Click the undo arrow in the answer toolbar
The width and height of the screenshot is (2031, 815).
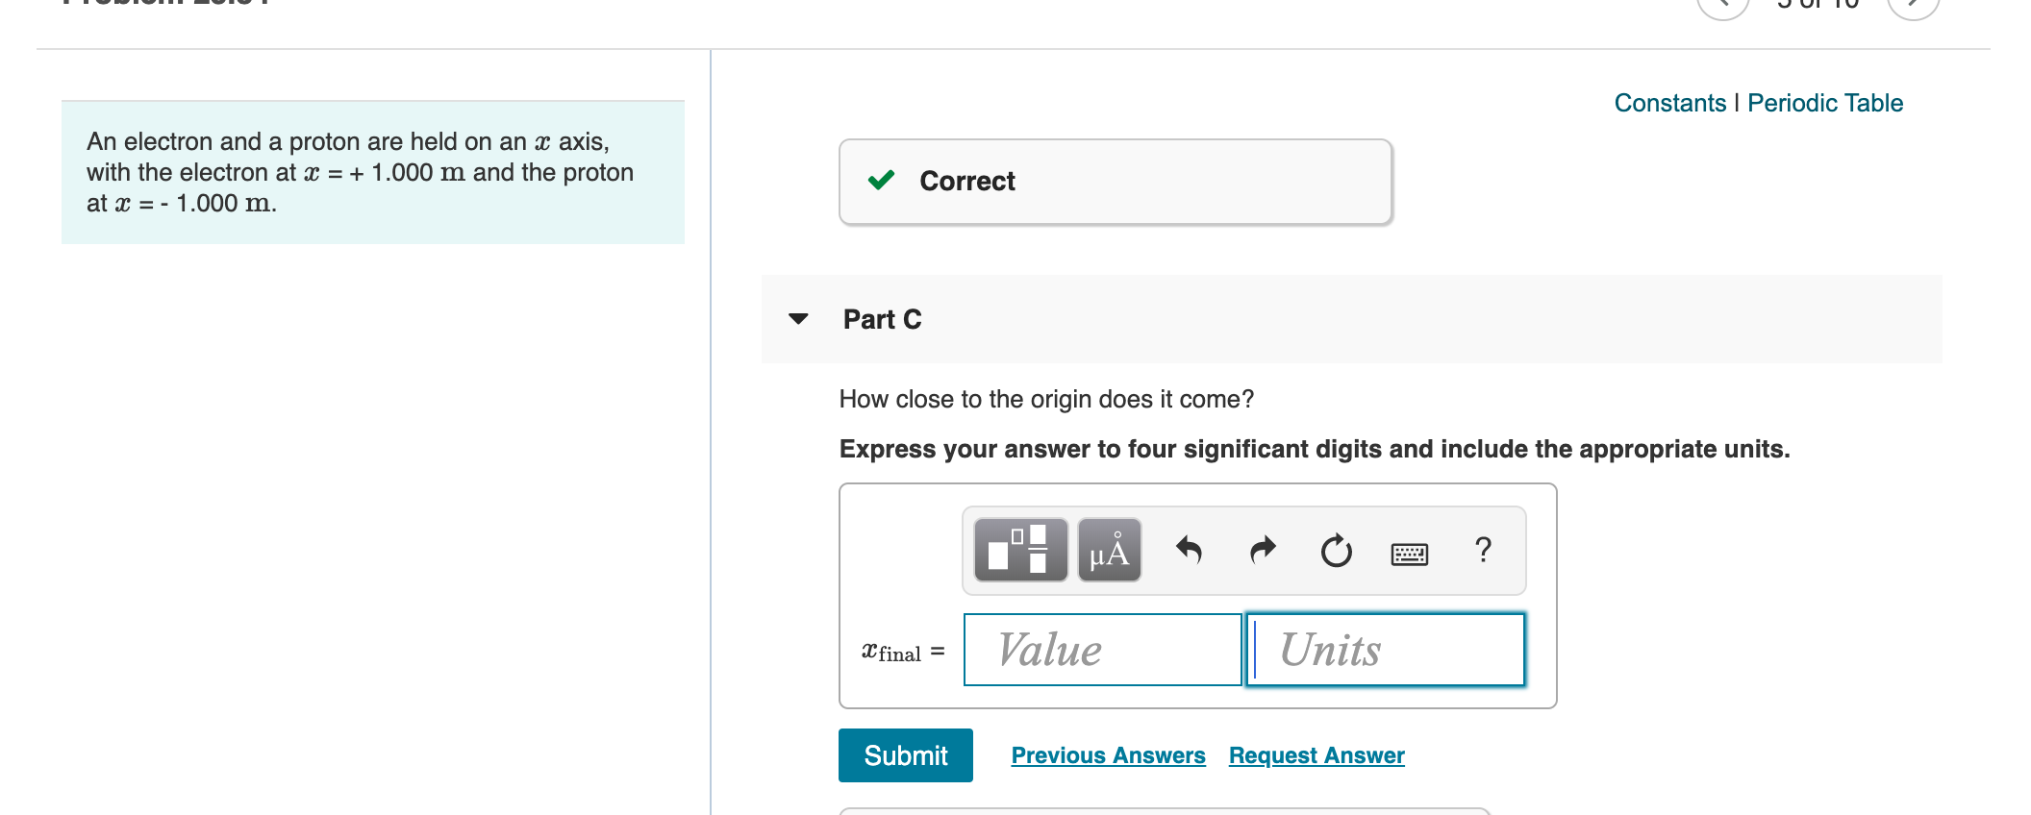point(1188,549)
